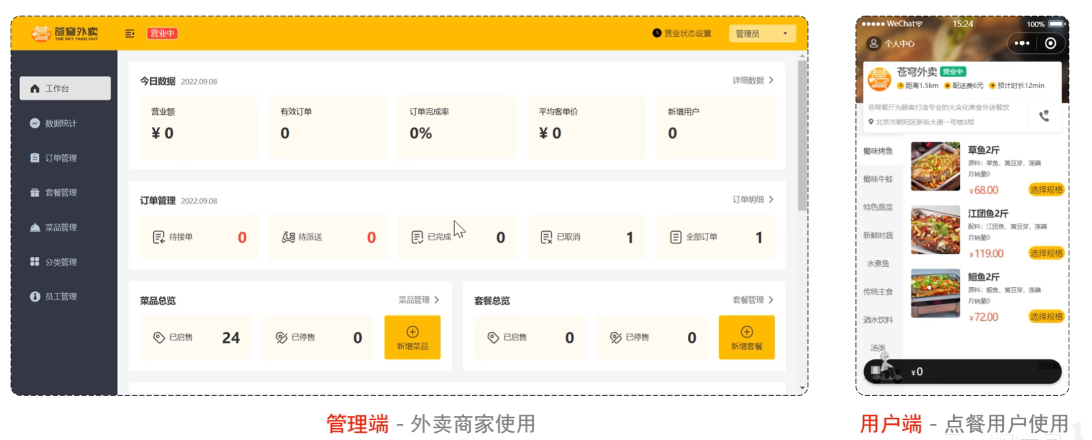Screen dimensions: 1092x440
Task: Select the 员工管理 sidebar item
Action: click(60, 296)
